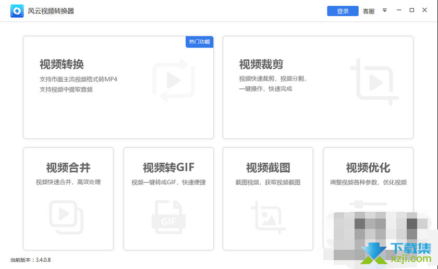Open the 视频转GIF card title
The width and height of the screenshot is (438, 269).
point(168,168)
